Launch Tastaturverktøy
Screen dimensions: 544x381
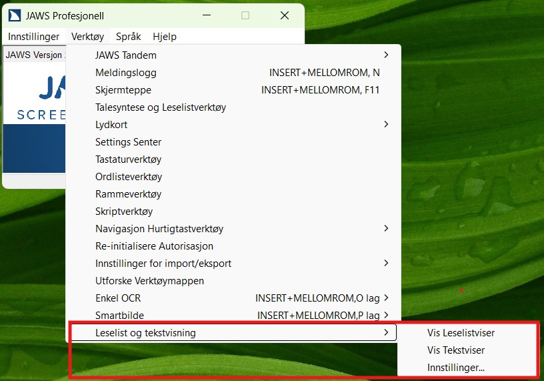point(233,159)
